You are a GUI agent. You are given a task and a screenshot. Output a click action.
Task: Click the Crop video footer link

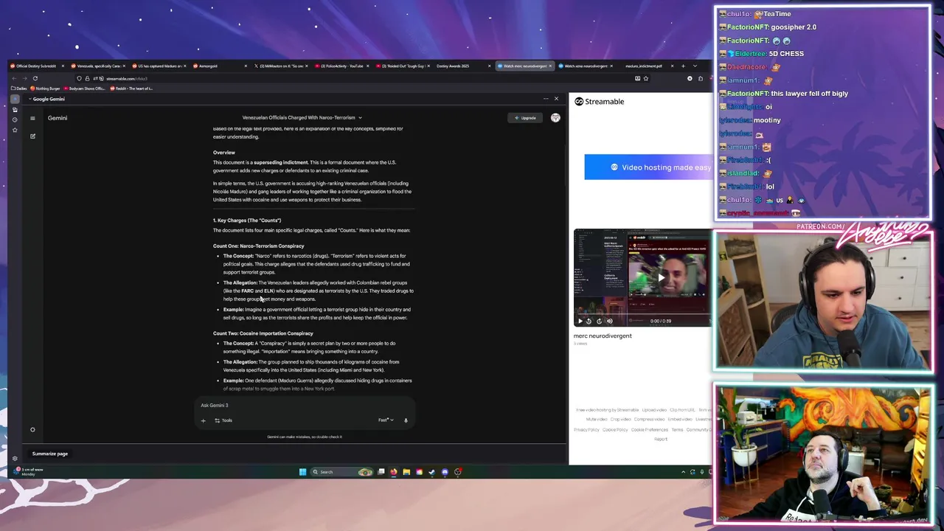pyautogui.click(x=620, y=420)
